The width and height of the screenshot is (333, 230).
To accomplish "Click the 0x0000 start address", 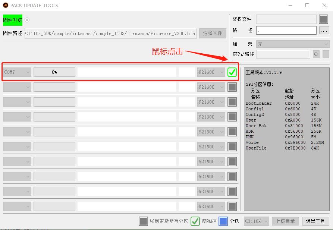I will [x=293, y=103].
